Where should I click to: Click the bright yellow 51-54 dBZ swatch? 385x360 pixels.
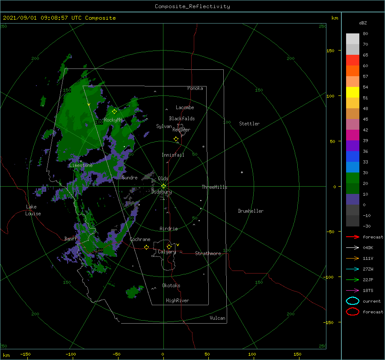coord(352,92)
